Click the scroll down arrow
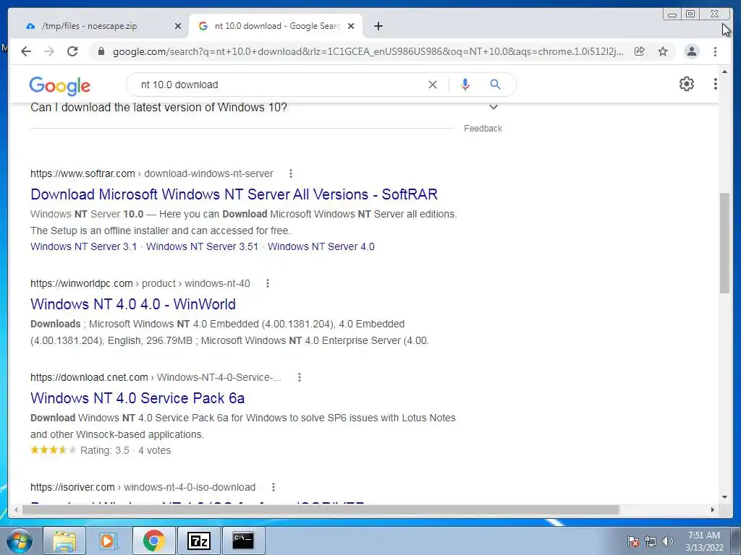741x555 pixels. pyautogui.click(x=724, y=496)
